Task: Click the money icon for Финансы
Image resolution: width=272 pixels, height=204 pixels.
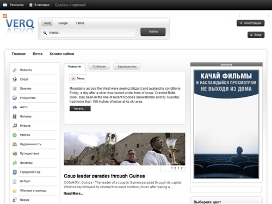Action: [x=15, y=163]
